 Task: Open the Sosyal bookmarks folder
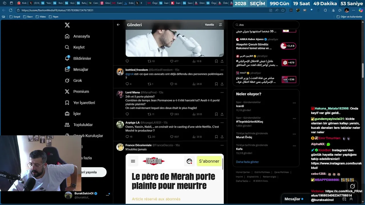click(x=15, y=17)
